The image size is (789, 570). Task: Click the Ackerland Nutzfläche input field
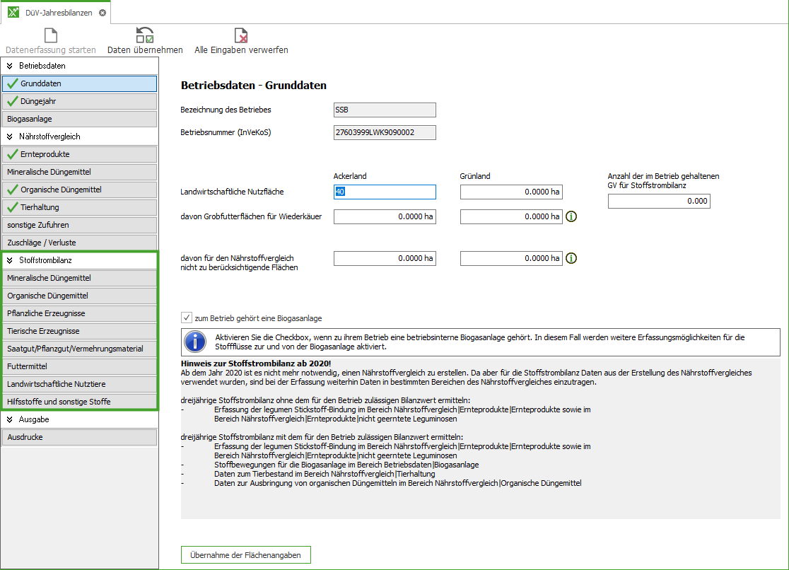[x=385, y=192]
